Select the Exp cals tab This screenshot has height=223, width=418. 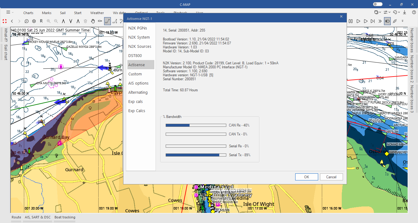(x=141, y=101)
